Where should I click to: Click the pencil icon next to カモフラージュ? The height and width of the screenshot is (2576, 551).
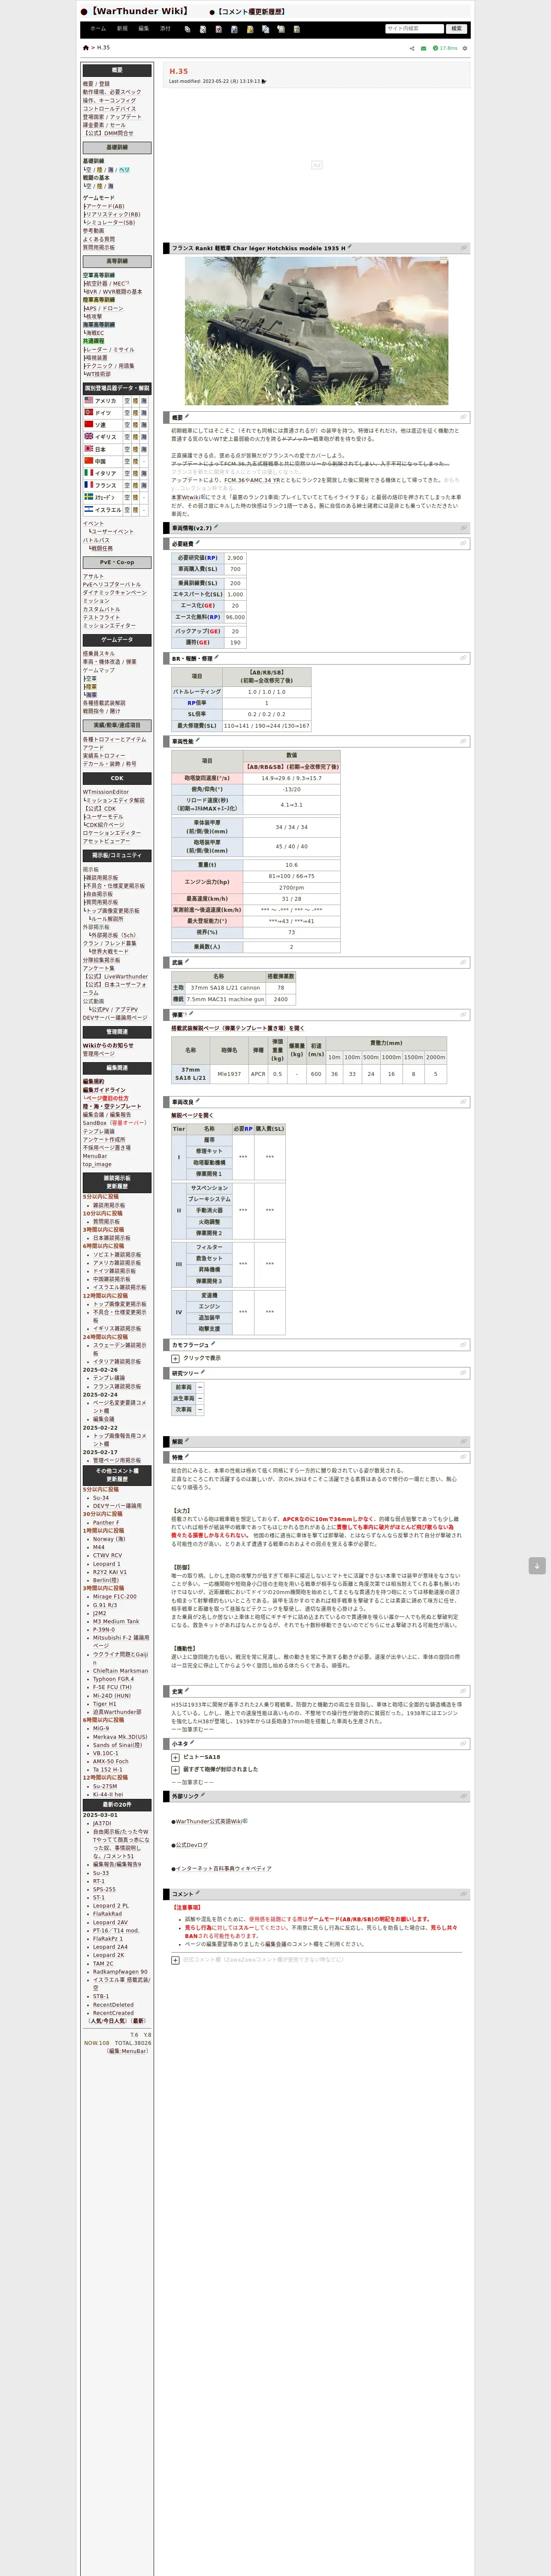tap(213, 1344)
